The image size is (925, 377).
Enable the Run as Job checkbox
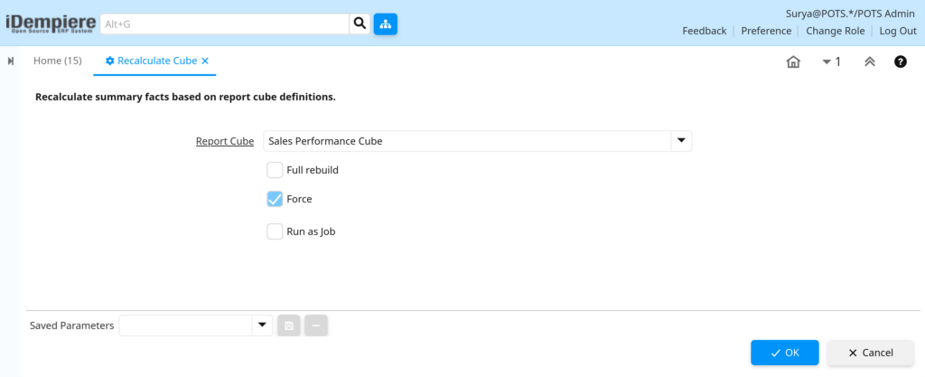pos(275,231)
